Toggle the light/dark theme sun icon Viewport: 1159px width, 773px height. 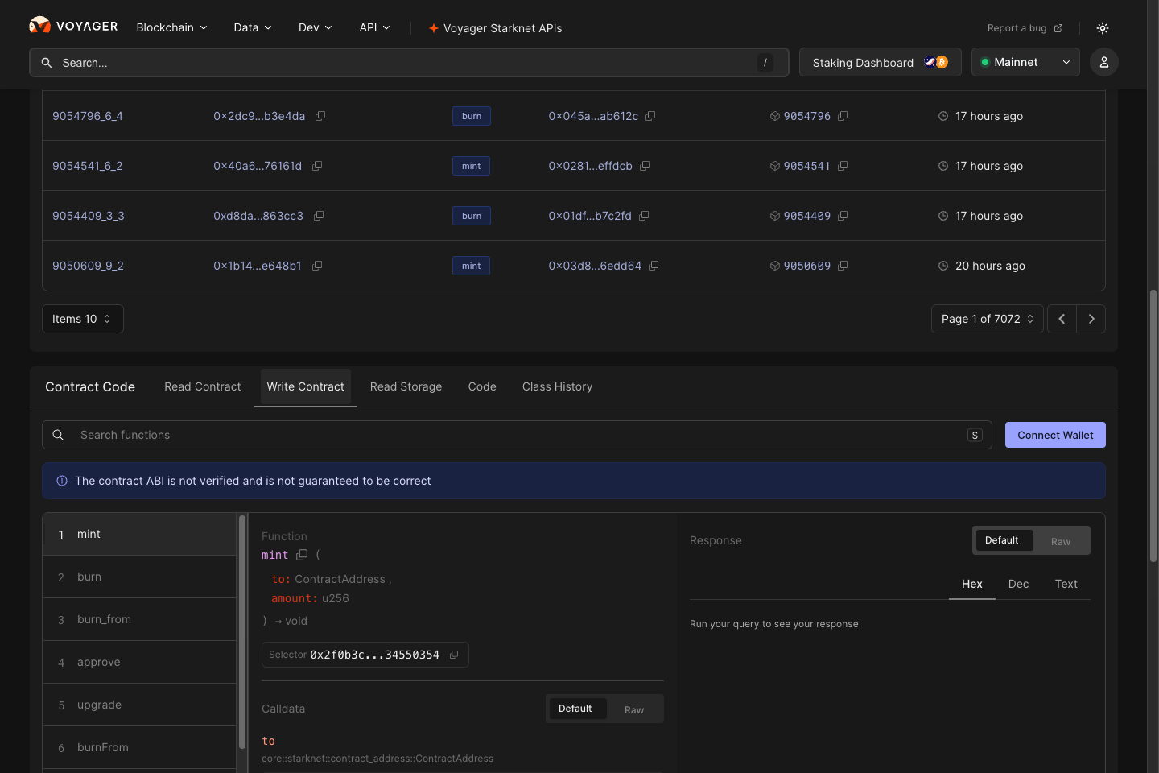[x=1103, y=28]
